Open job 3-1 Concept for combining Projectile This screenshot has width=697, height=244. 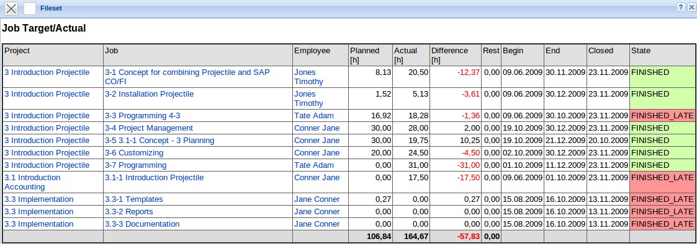tap(187, 77)
